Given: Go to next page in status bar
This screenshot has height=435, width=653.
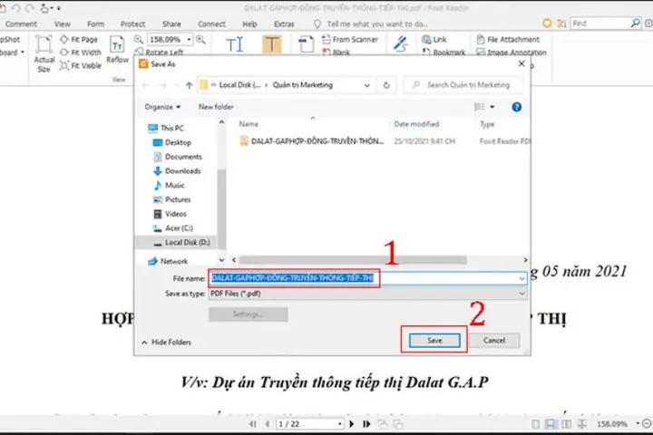Looking at the screenshot, I should (352, 424).
